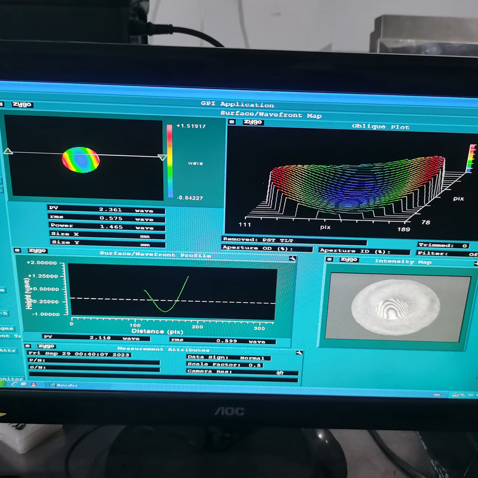This screenshot has height=478, width=478.
Task: Click the Data Sign: Normal field
Action: pyautogui.click(x=229, y=357)
